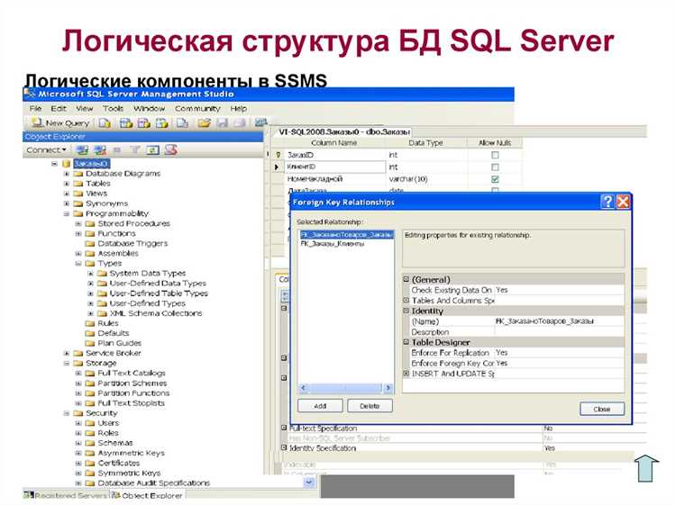676x505 pixels.
Task: Toggle Allow Nulls checkbox for КлиентID
Action: [x=495, y=167]
